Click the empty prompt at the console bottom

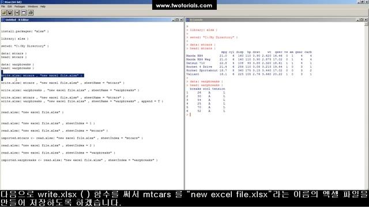[x=189, y=114]
